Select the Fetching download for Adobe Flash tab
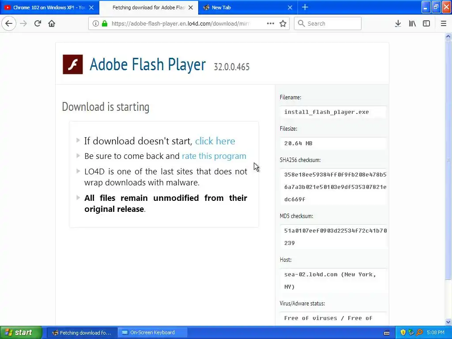Image resolution: width=452 pixels, height=339 pixels. click(x=148, y=8)
